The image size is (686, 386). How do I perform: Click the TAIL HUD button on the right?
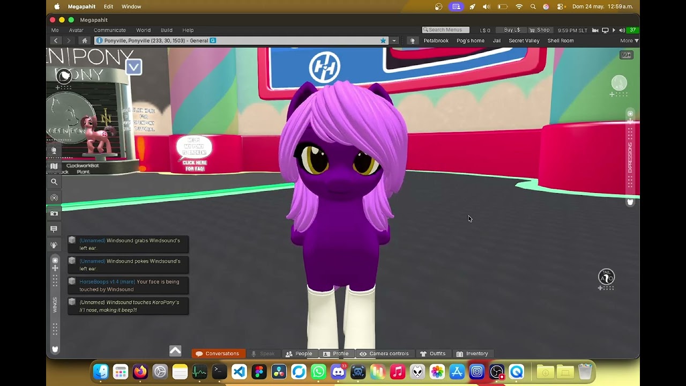606,277
